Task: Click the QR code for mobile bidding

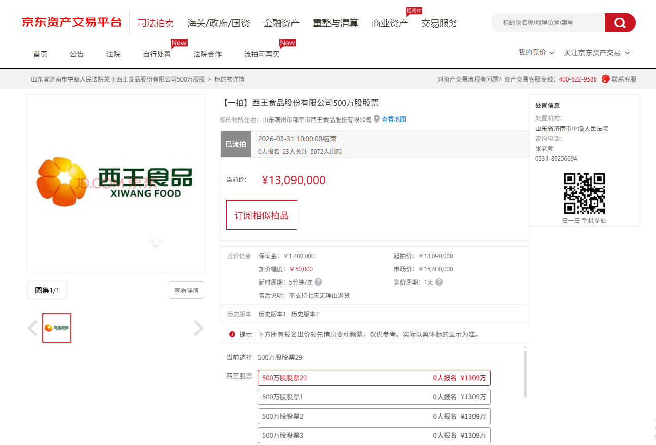Action: pos(584,193)
